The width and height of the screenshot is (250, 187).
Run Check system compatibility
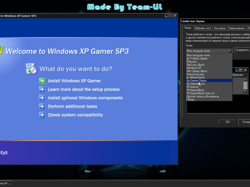tap(76, 115)
